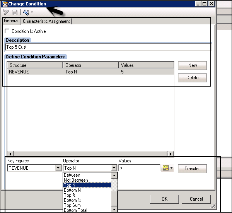The width and height of the screenshot is (232, 213).
Task: Click the check/edit wand toolbar icon
Action: click(6, 12)
